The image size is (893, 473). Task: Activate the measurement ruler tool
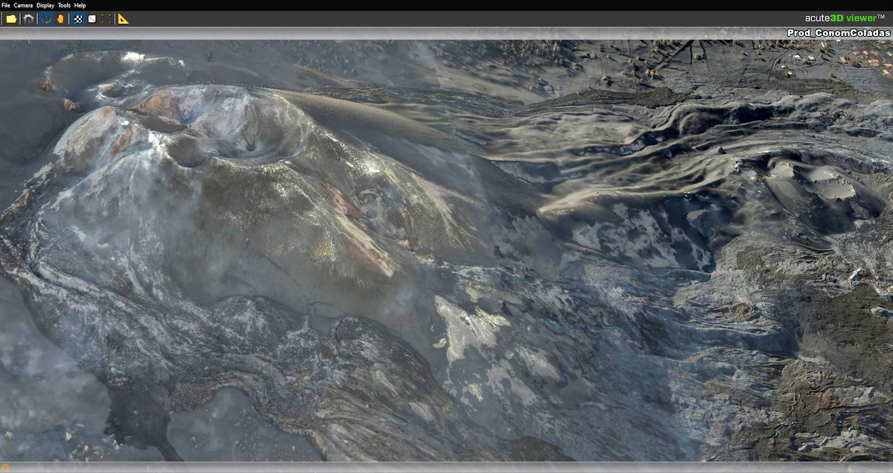click(123, 18)
